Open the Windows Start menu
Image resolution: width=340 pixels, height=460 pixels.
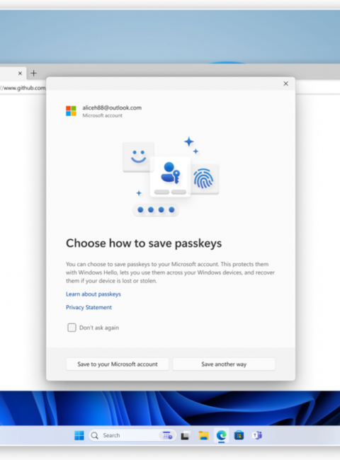coord(79,435)
